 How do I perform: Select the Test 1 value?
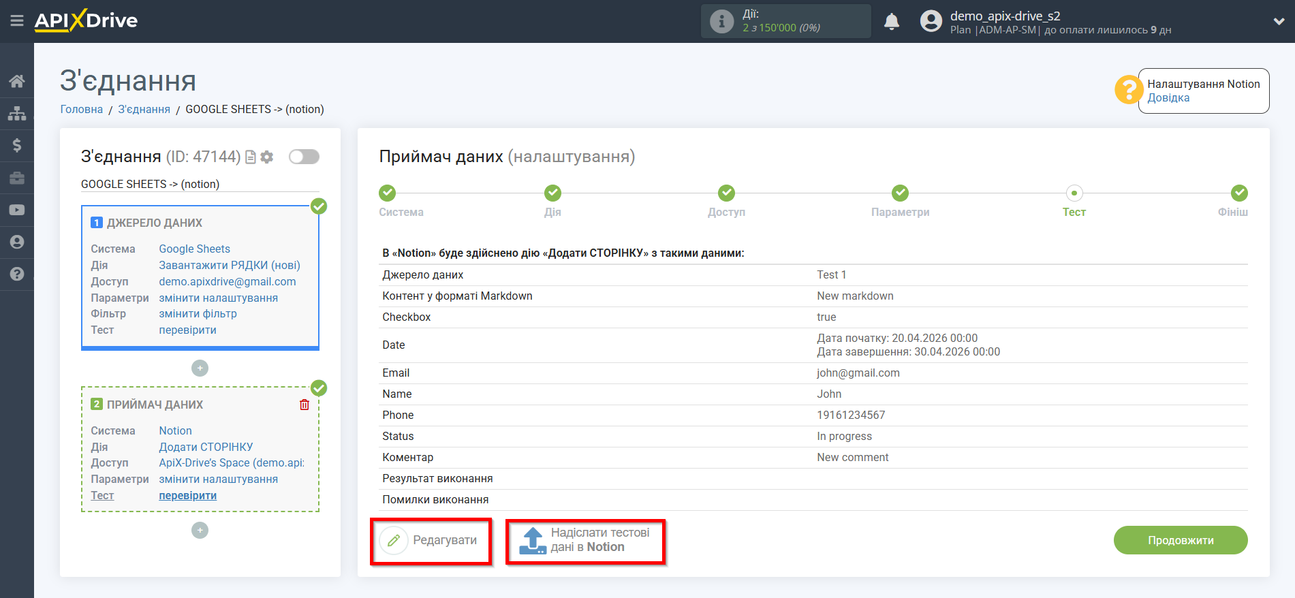tap(832, 275)
